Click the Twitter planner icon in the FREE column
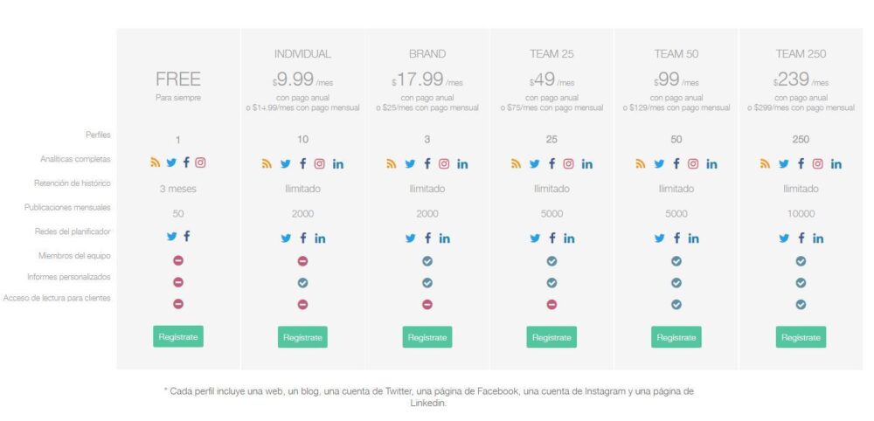This screenshot has width=874, height=421. [x=171, y=236]
